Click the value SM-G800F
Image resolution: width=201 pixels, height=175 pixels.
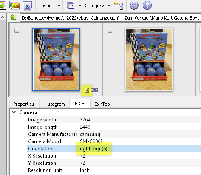tap(91, 141)
